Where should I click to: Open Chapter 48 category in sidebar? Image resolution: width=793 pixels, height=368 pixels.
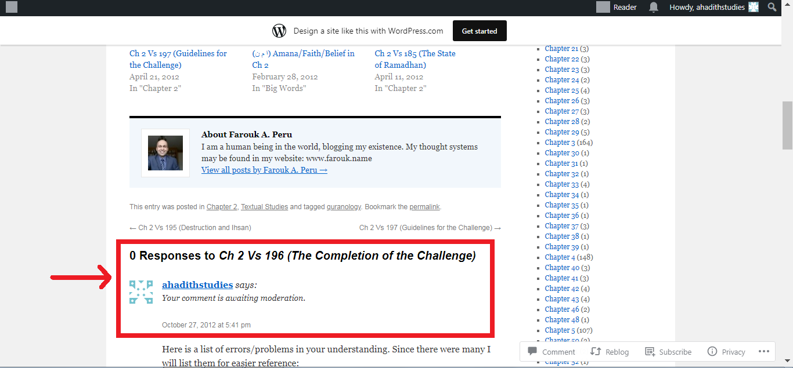[561, 320]
